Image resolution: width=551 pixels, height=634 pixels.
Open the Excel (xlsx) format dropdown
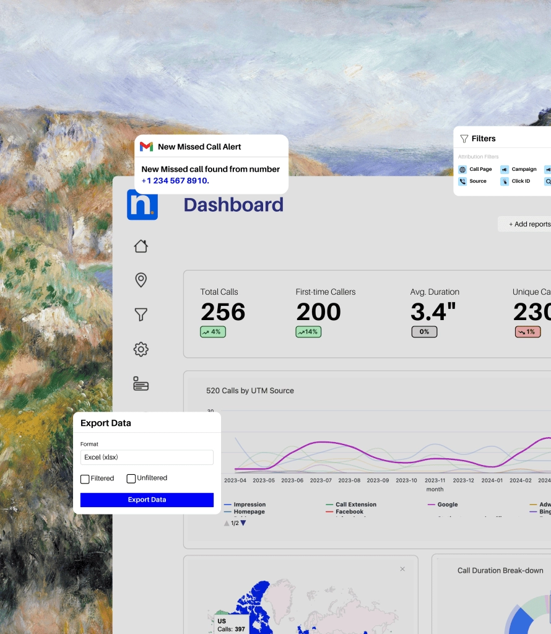coord(147,458)
